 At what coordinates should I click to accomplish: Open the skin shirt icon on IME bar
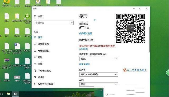point(143,70)
